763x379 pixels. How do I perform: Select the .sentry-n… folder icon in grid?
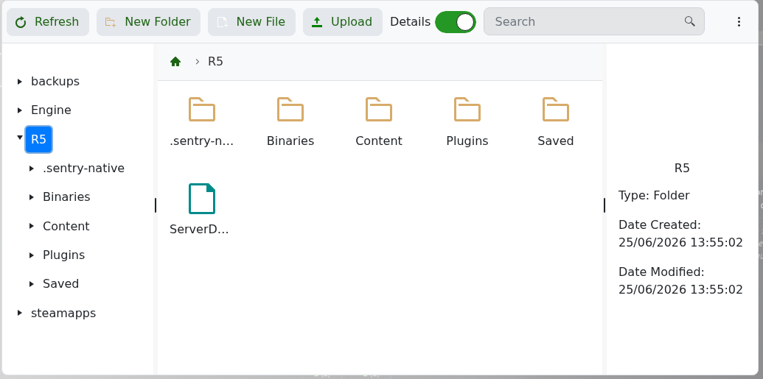point(202,110)
